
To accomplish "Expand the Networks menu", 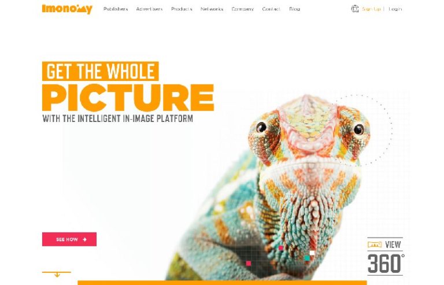I will coord(212,9).
